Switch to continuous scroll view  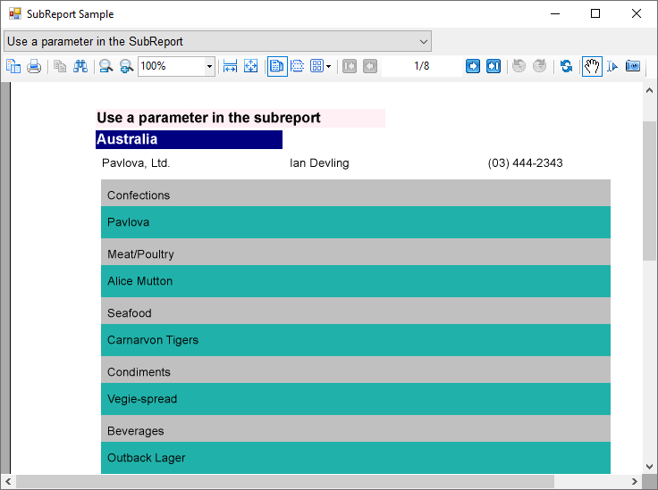tap(297, 66)
